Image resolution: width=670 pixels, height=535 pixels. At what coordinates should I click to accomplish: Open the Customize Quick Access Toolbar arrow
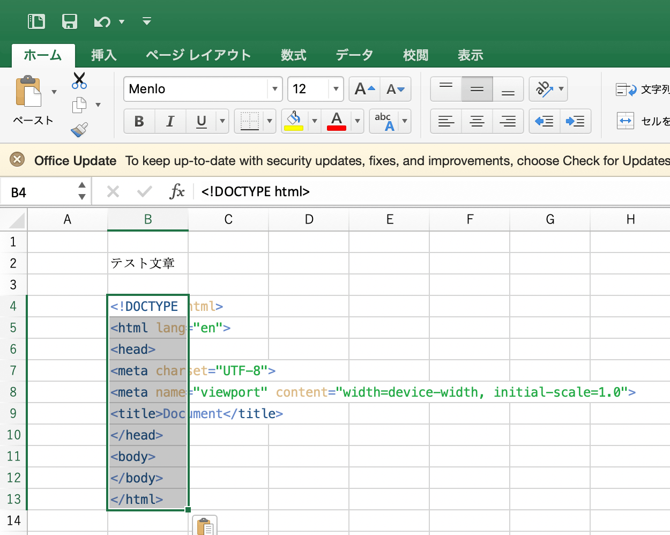(x=147, y=21)
